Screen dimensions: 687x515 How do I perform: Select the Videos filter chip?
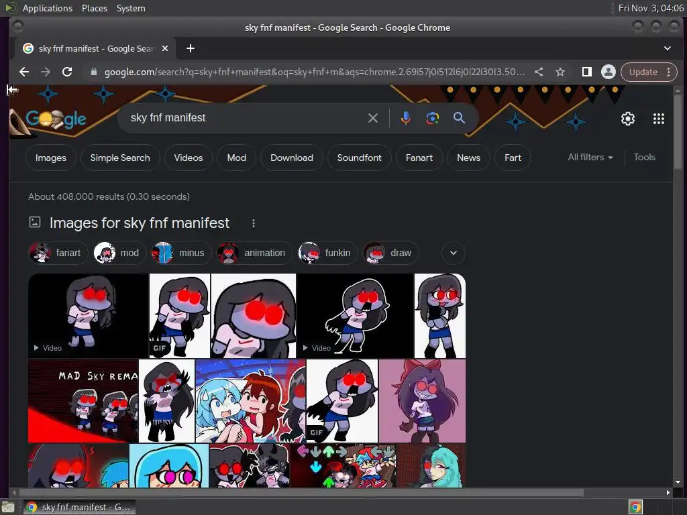point(189,158)
